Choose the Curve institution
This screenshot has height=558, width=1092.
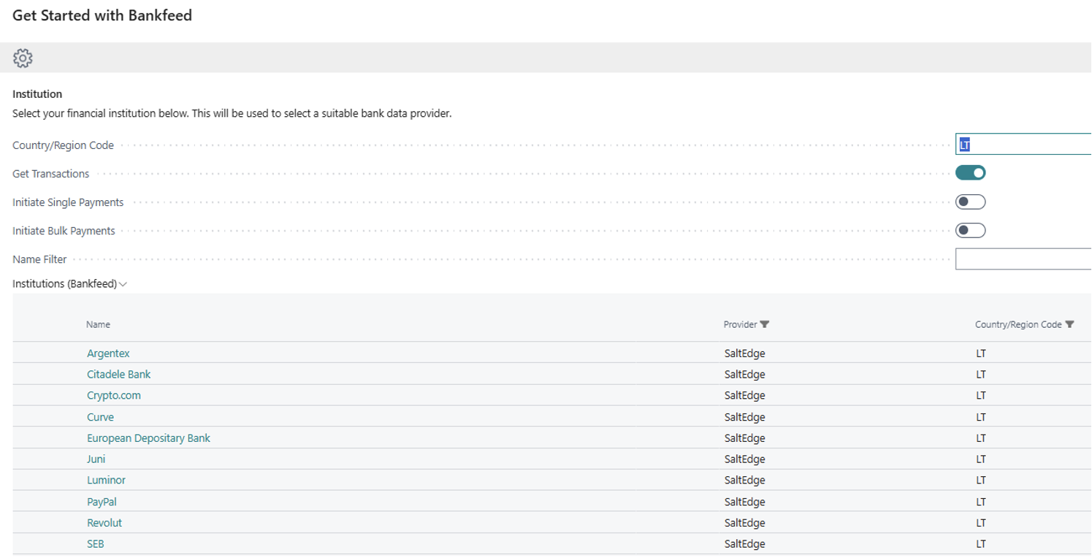100,417
